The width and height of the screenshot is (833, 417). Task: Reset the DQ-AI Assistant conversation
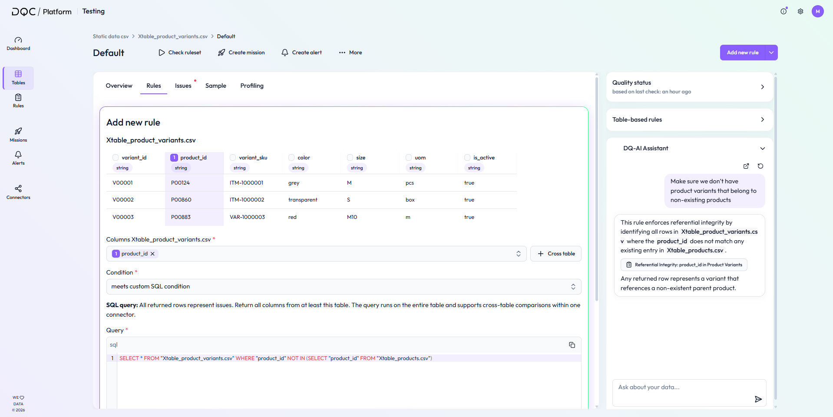[x=760, y=166]
